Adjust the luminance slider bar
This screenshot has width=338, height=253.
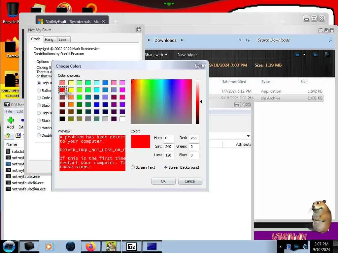click(x=197, y=101)
